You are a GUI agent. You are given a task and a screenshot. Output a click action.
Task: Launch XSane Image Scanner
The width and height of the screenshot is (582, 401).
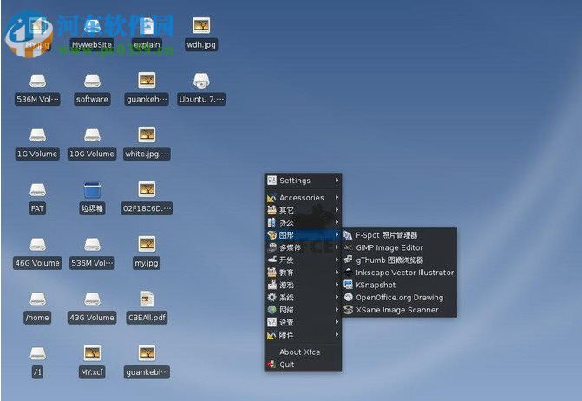pyautogui.click(x=399, y=310)
